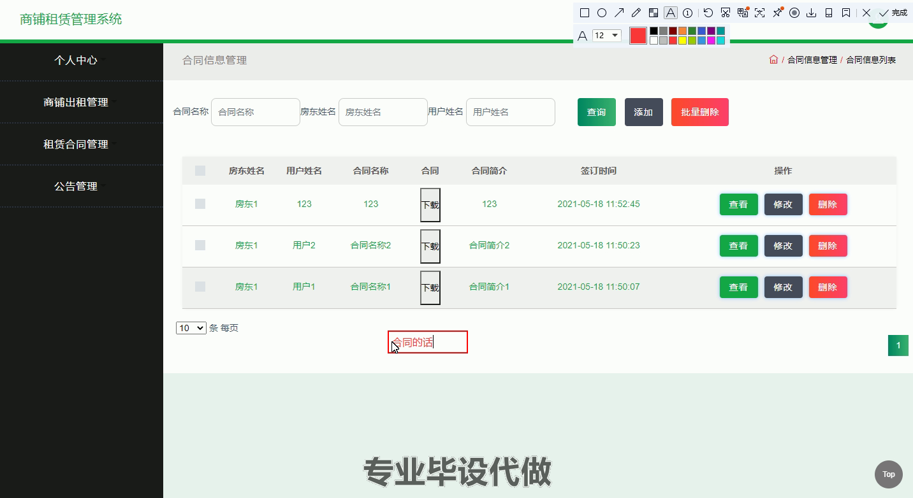This screenshot has width=913, height=498.
Task: Download contract for row 合同名称1
Action: coord(430,288)
